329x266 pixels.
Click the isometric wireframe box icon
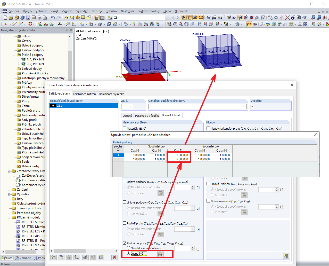[x=186, y=24]
